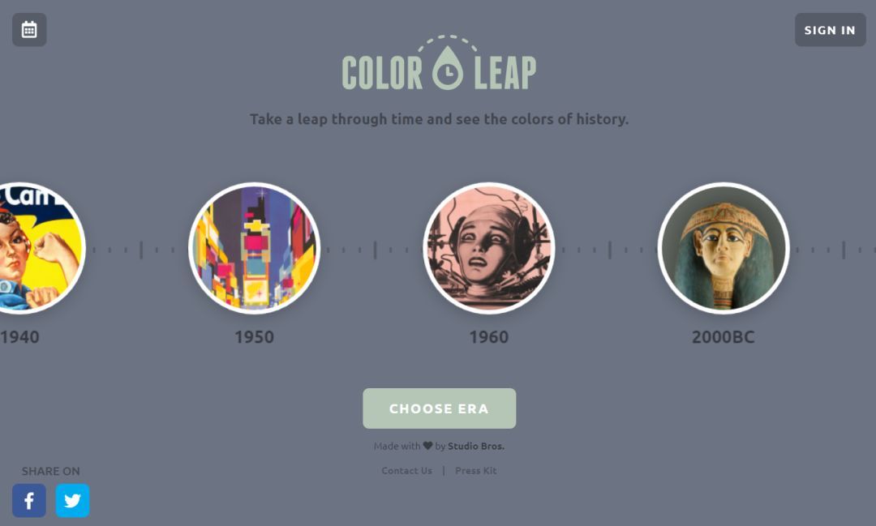Screen dimensions: 876x526
Task: Open the Press Kit link
Action: coord(475,471)
